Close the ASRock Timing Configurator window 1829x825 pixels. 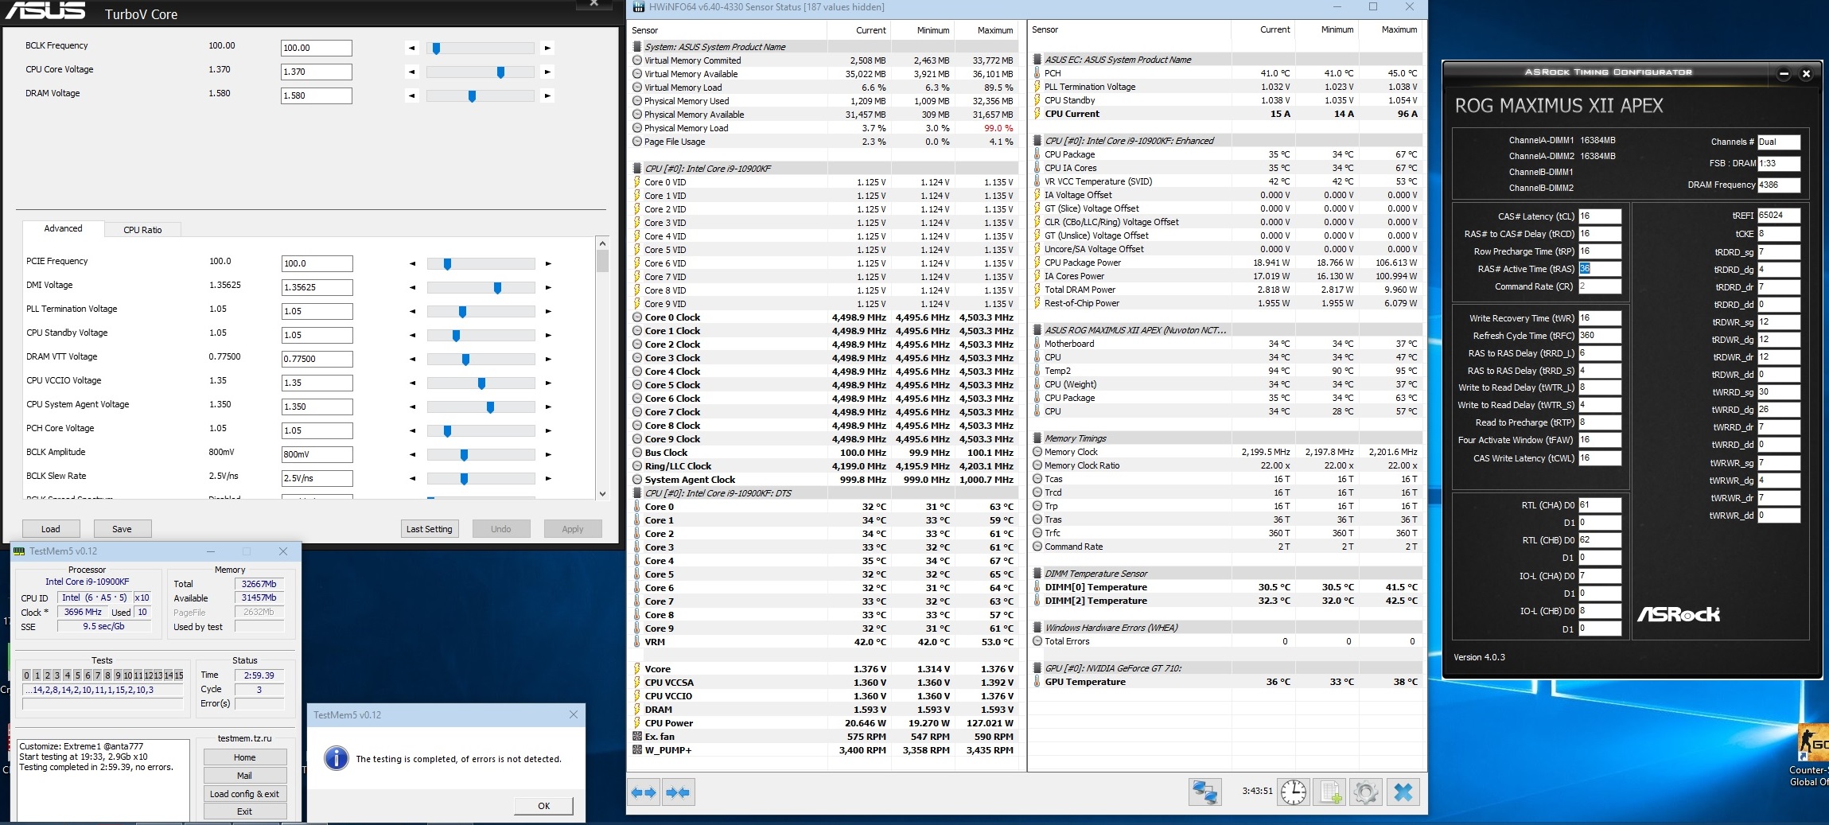coord(1806,74)
